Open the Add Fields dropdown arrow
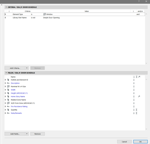Screen dimensions: 150x144 (27, 134)
